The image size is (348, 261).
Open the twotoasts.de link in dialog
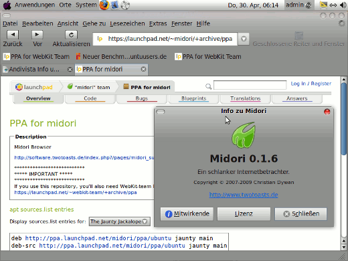(244, 195)
